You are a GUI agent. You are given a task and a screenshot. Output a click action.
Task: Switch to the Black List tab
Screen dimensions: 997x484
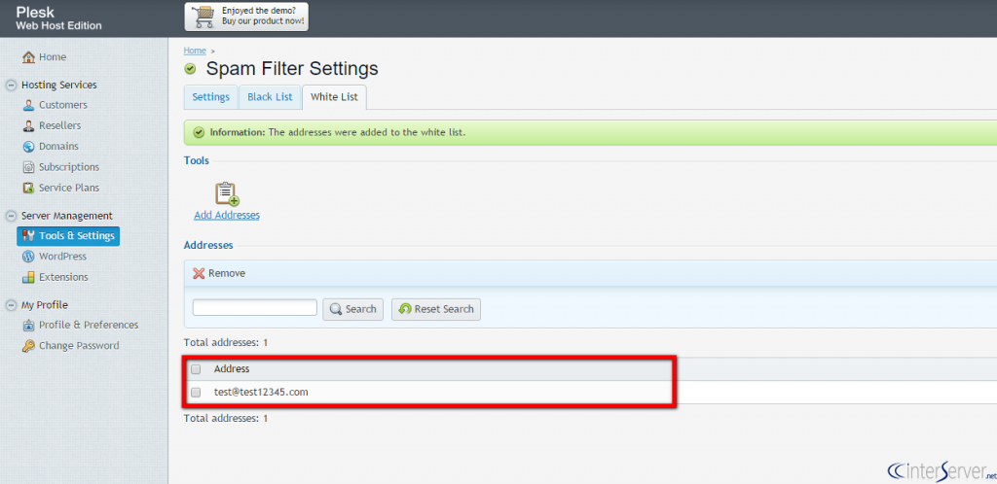(x=270, y=97)
